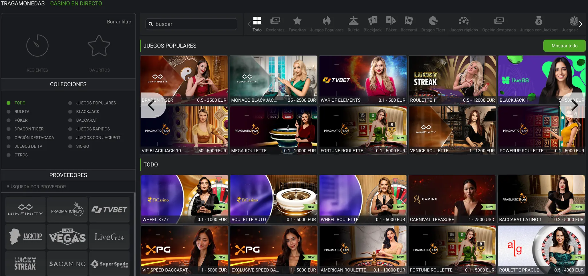Open Recientes clock icon in sidebar
The image size is (588, 276).
coord(37,46)
